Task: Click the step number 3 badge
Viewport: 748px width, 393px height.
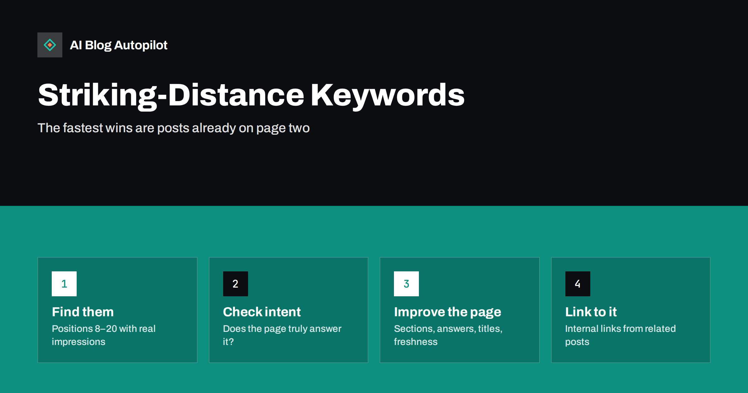Action: [x=406, y=284]
